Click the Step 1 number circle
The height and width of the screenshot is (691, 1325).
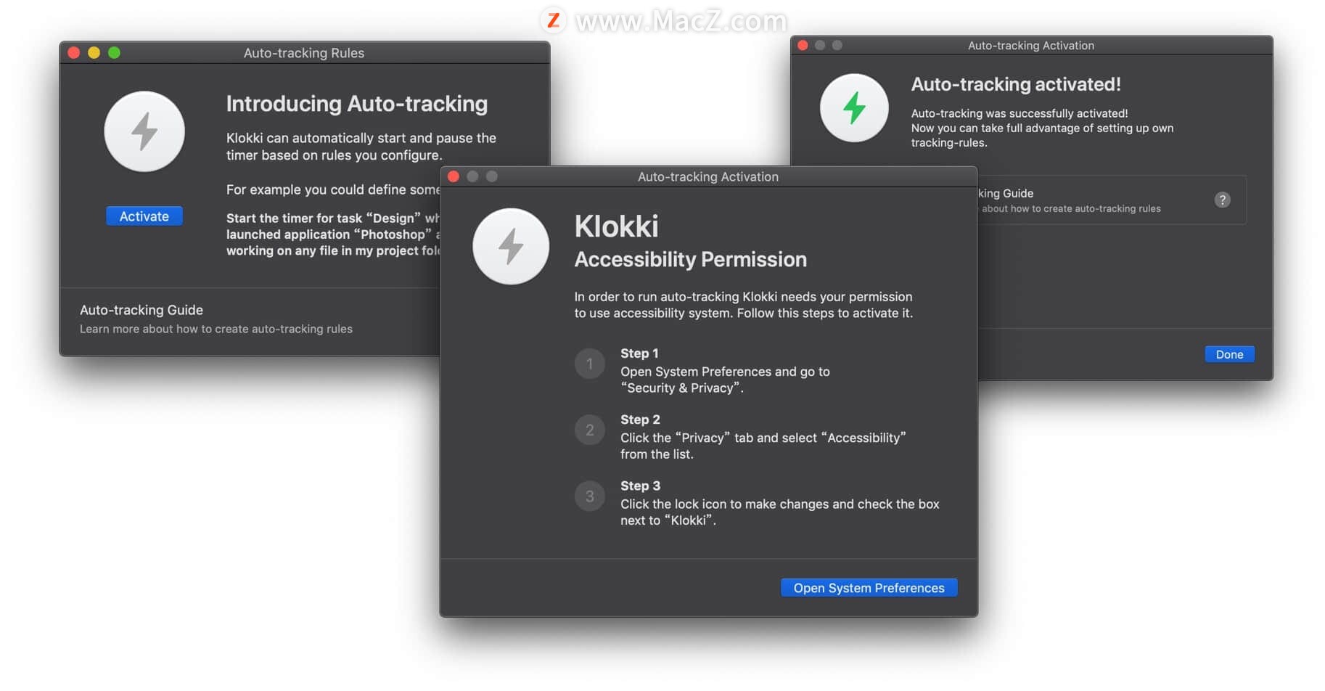pyautogui.click(x=589, y=364)
